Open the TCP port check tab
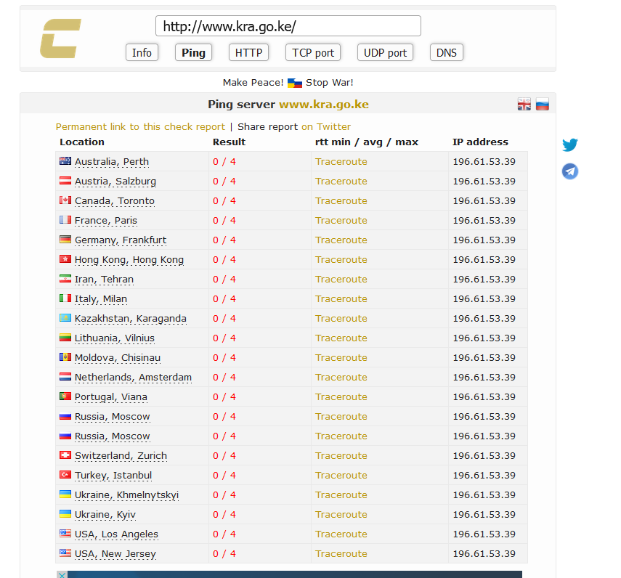Screen dimensions: 621x578 coord(313,53)
